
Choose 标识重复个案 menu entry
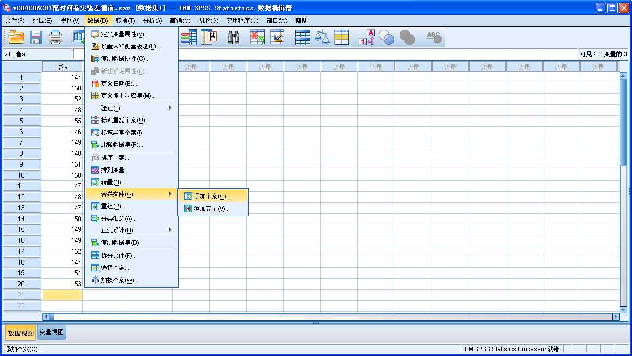pyautogui.click(x=131, y=120)
